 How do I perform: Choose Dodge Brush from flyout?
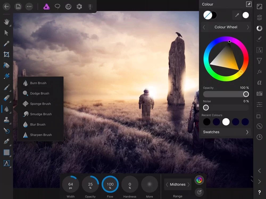coord(40,93)
